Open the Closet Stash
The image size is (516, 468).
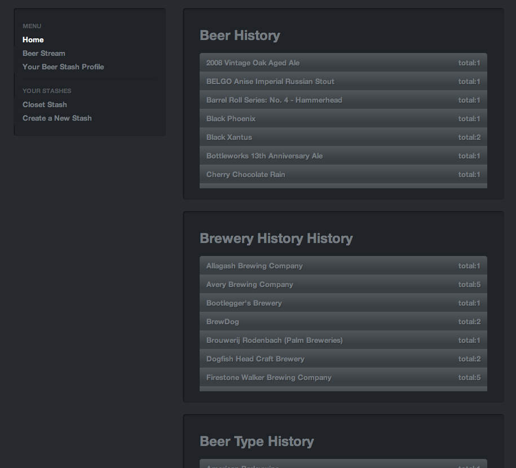[x=45, y=105]
